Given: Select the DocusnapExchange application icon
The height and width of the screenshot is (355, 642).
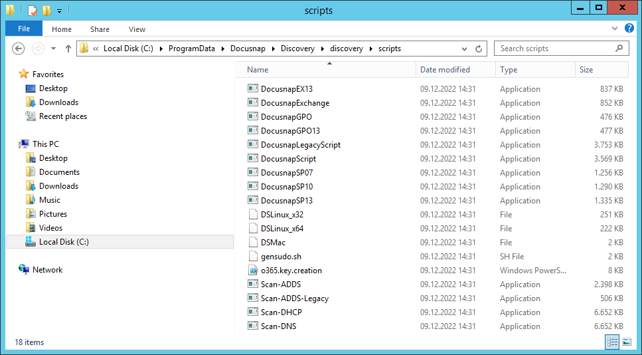Looking at the screenshot, I should tap(253, 102).
